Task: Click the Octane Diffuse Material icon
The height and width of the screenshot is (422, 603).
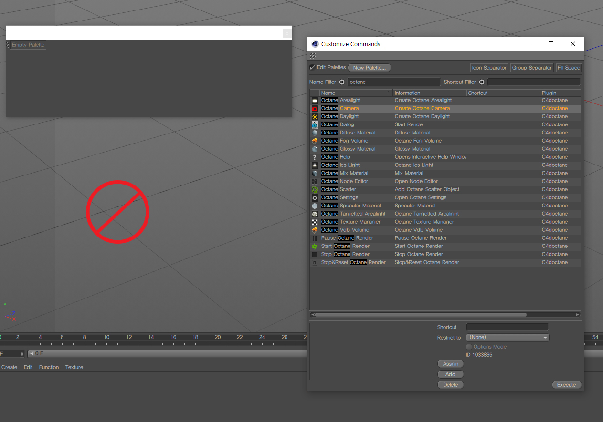Action: [x=315, y=133]
